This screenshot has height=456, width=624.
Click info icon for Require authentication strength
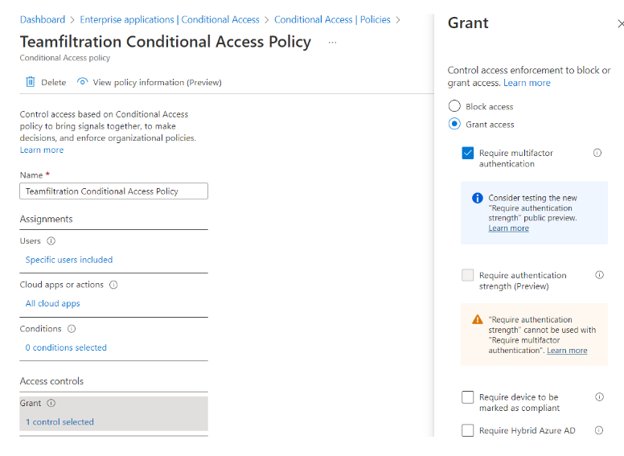[x=599, y=275]
